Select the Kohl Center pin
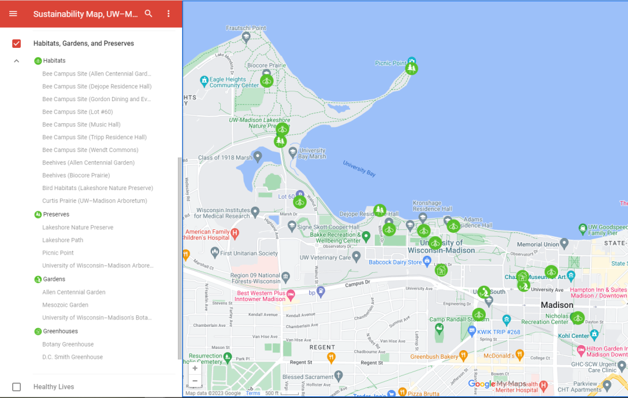 click(594, 335)
